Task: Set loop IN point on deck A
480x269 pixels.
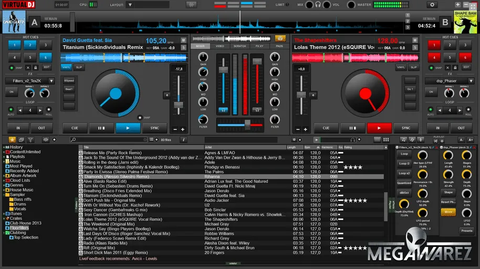Action: pyautogui.click(x=18, y=128)
